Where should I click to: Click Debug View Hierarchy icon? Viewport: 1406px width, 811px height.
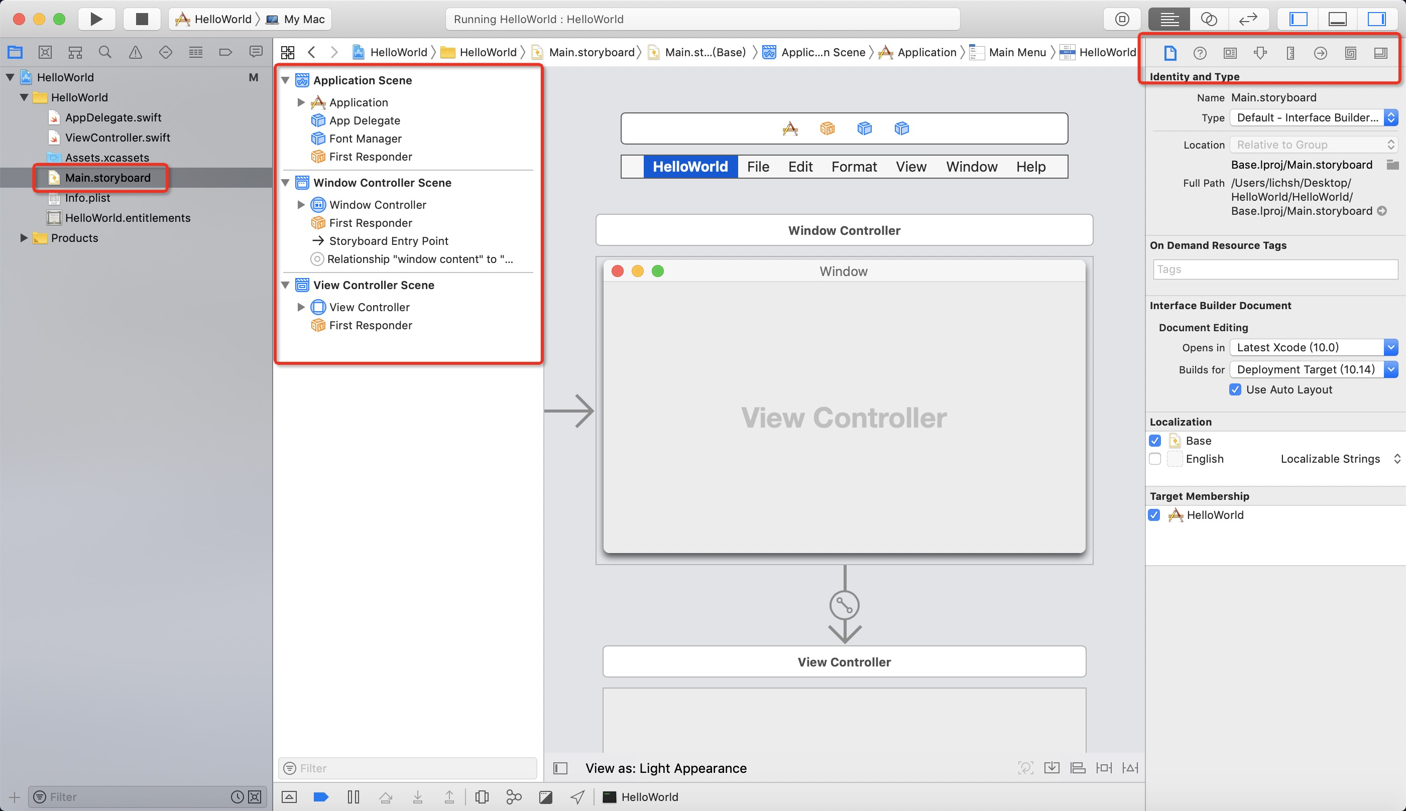(482, 797)
